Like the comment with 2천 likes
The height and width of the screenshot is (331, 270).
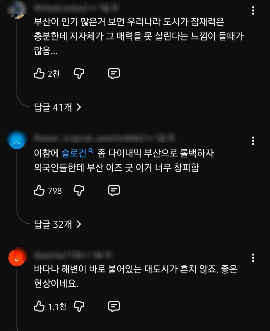39,73
